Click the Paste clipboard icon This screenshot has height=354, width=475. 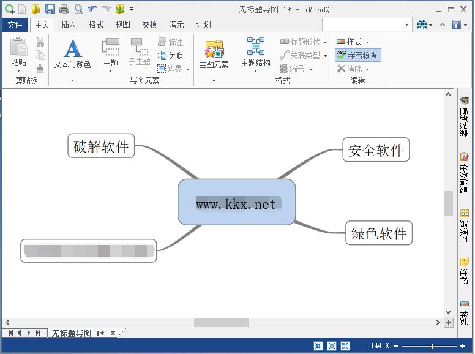(x=18, y=47)
